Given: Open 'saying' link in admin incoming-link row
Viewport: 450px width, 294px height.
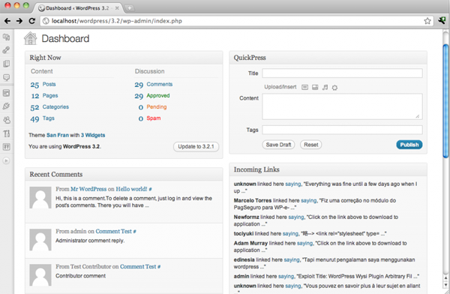Looking at the screenshot, I should [286, 276].
